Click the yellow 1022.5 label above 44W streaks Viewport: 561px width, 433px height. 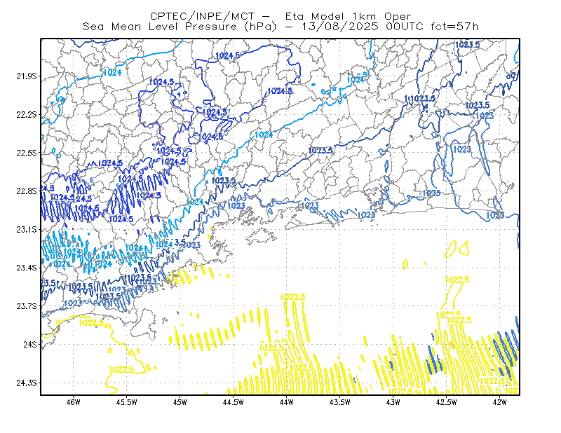click(x=292, y=297)
